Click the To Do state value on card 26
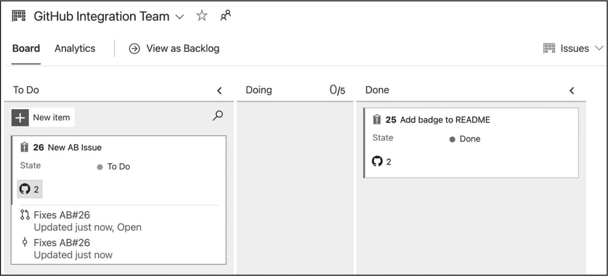The height and width of the screenshot is (276, 608). pos(118,166)
